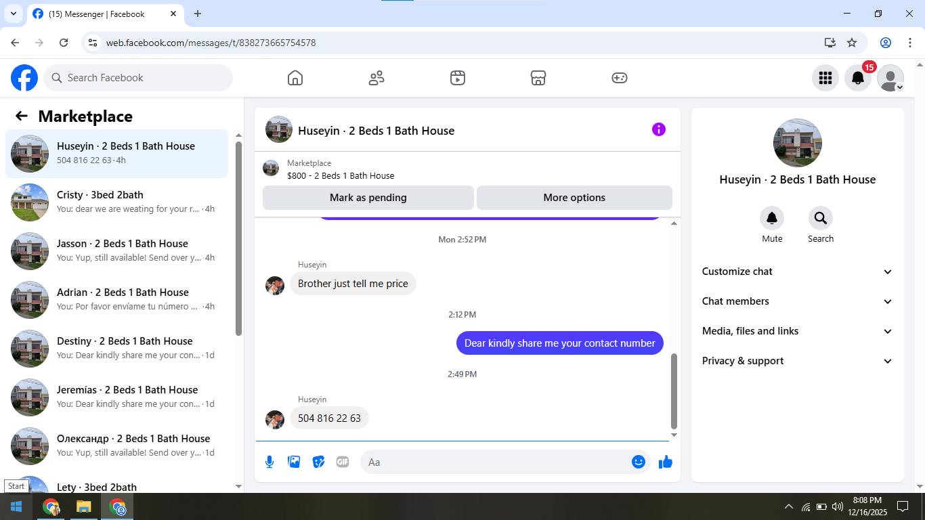Click 'Dear kindly share me your contact number' bubble
925x520 pixels.
tap(560, 343)
